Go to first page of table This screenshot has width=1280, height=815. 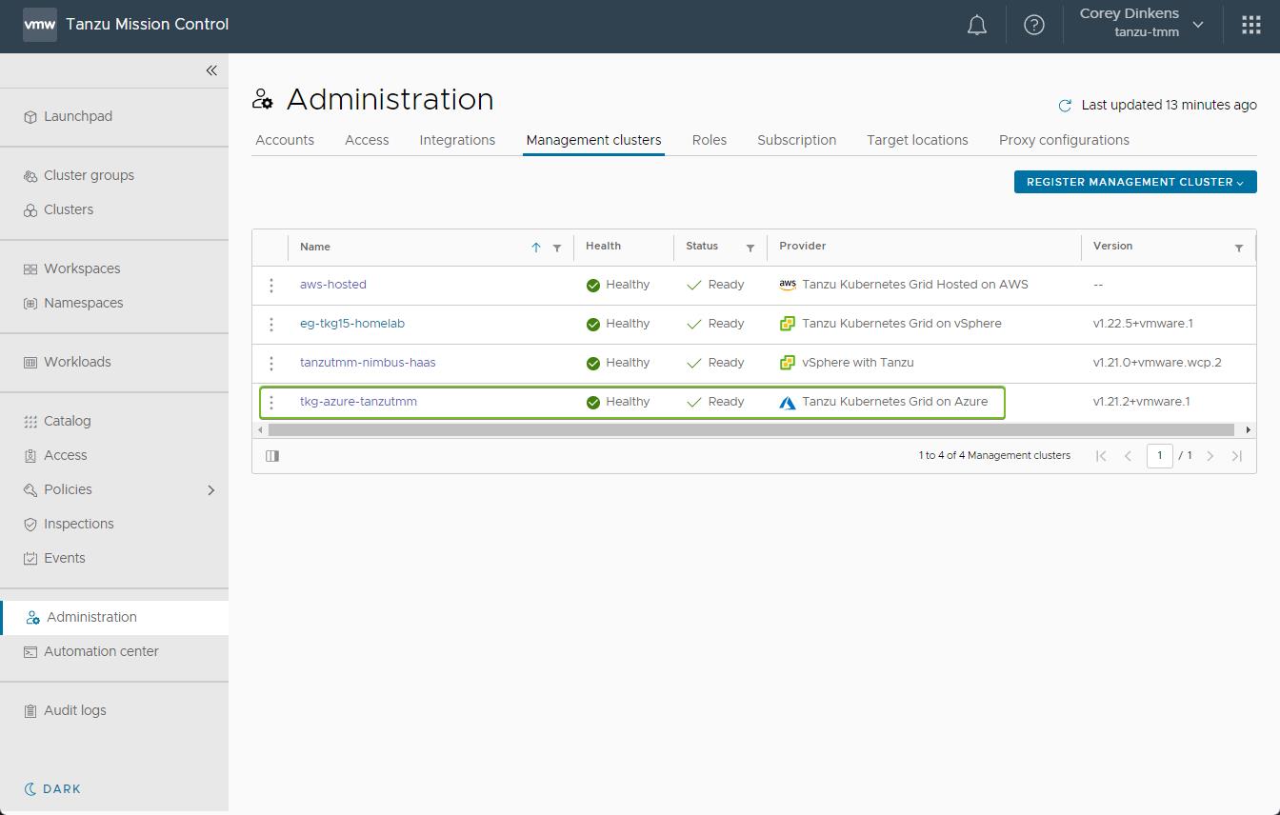(1101, 456)
